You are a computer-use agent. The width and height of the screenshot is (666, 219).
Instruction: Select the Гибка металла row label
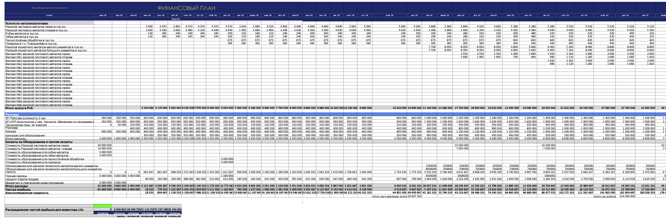point(22,36)
